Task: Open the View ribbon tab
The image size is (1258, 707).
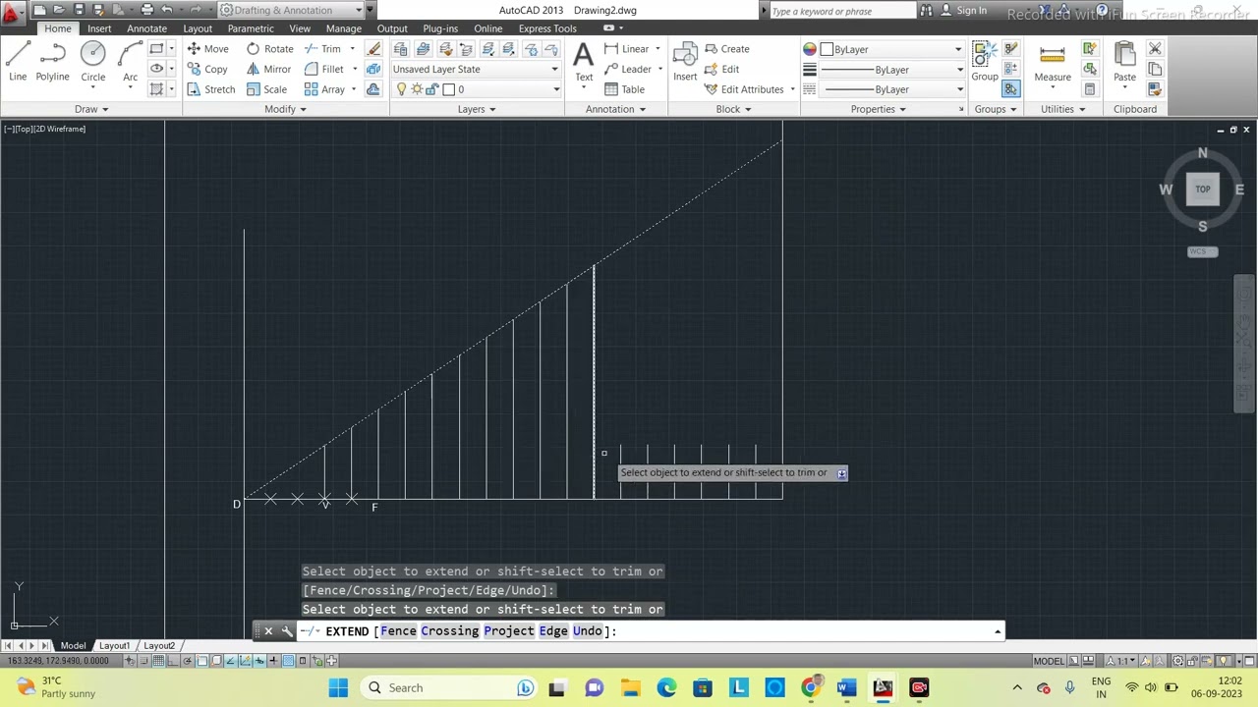Action: (300, 28)
